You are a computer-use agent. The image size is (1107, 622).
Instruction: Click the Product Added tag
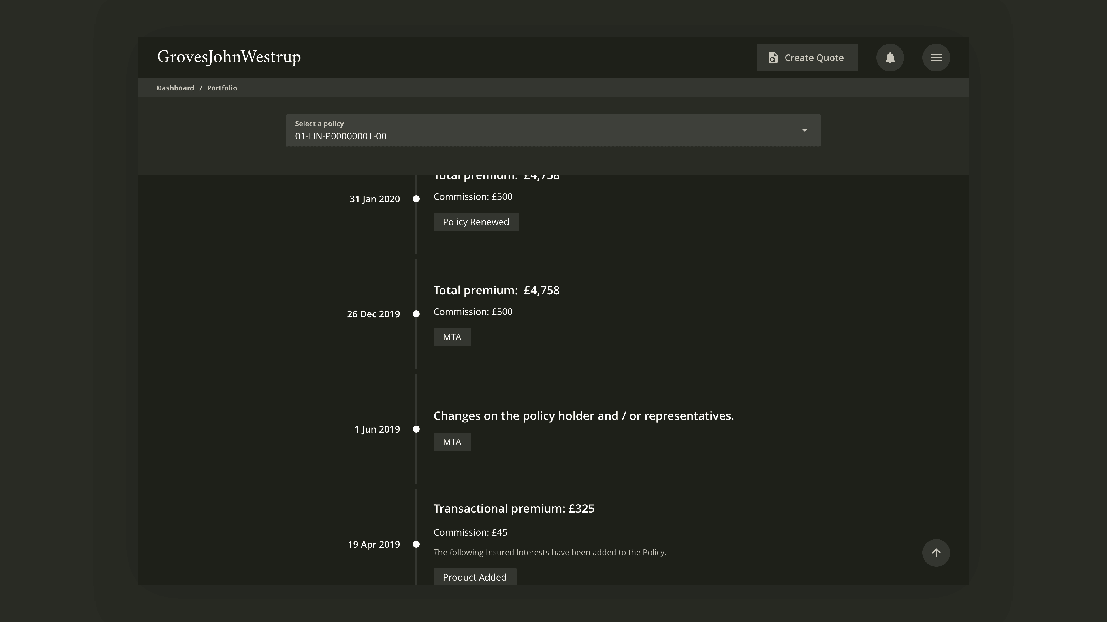tap(475, 577)
